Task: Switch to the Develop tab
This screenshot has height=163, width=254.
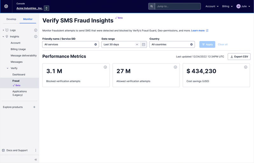Action: point(11,19)
